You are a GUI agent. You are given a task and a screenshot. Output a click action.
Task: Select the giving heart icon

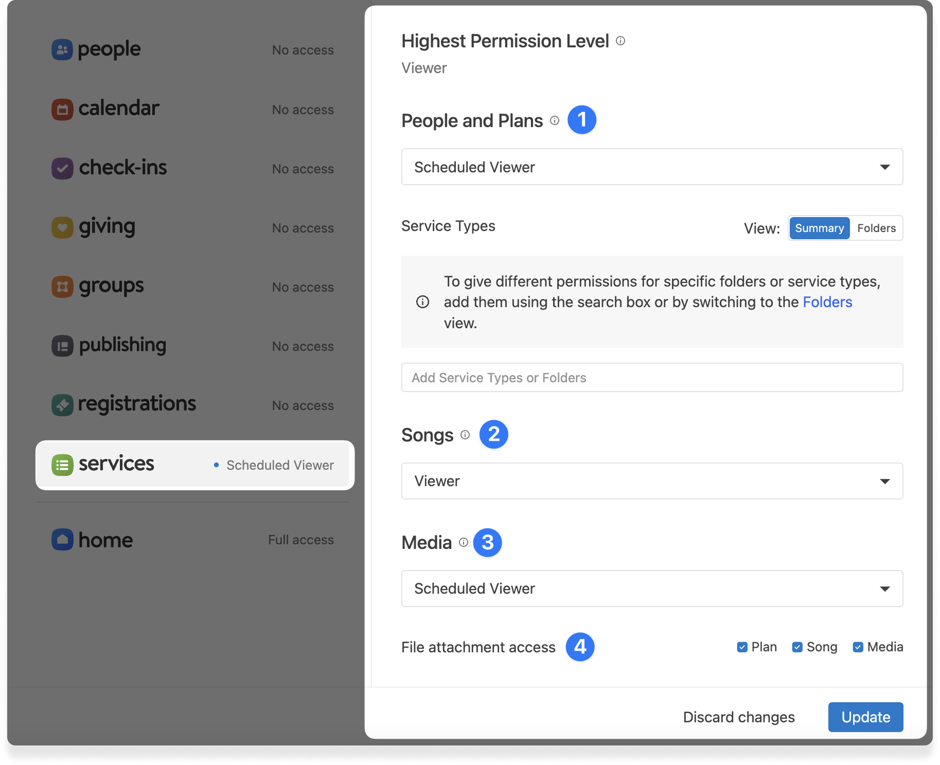pyautogui.click(x=62, y=227)
